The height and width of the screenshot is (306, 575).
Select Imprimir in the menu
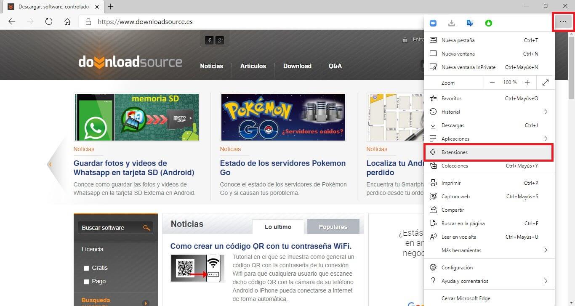[x=489, y=183]
